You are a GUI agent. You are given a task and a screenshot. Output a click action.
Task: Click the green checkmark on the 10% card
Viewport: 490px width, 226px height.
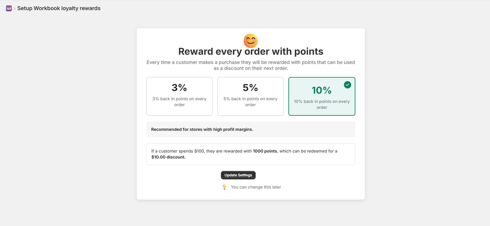[347, 85]
